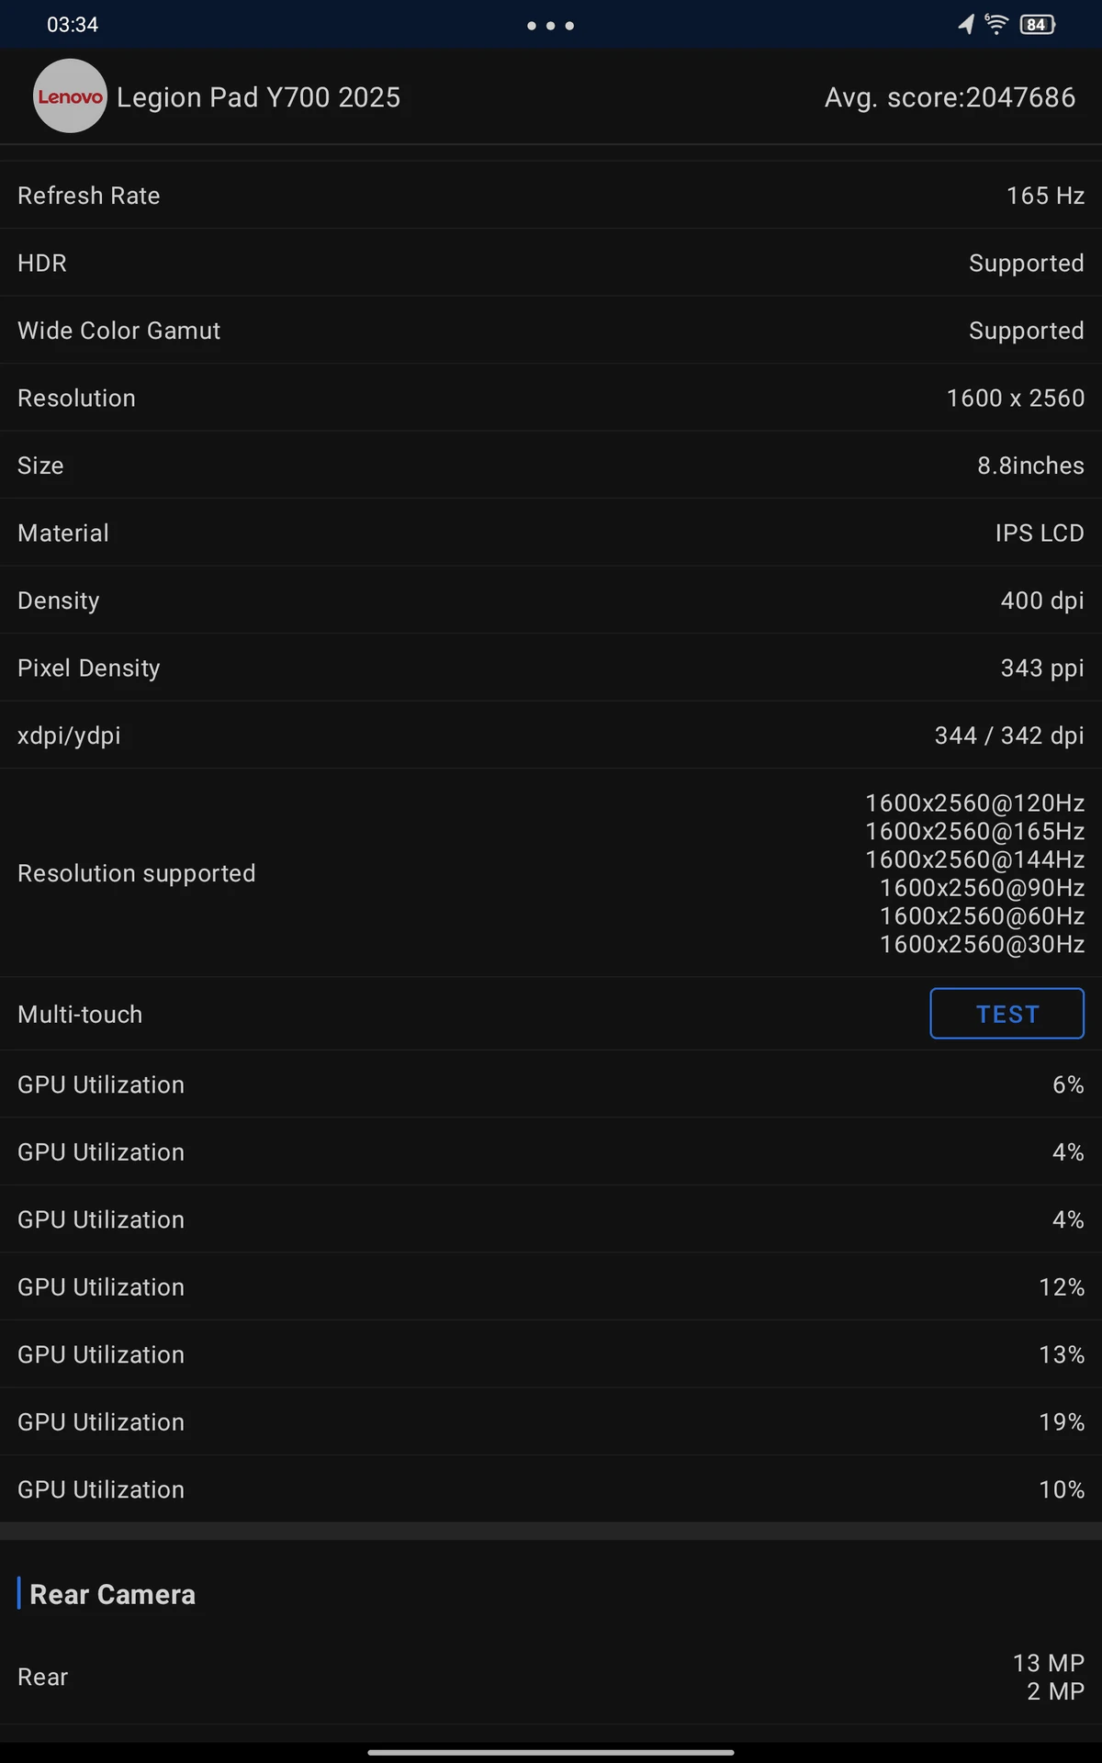Image resolution: width=1102 pixels, height=1763 pixels.
Task: Select the HDR Supported row
Action: pos(551,263)
